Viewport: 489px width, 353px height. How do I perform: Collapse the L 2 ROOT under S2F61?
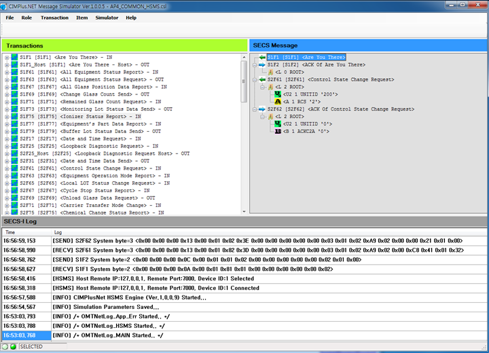(261, 87)
